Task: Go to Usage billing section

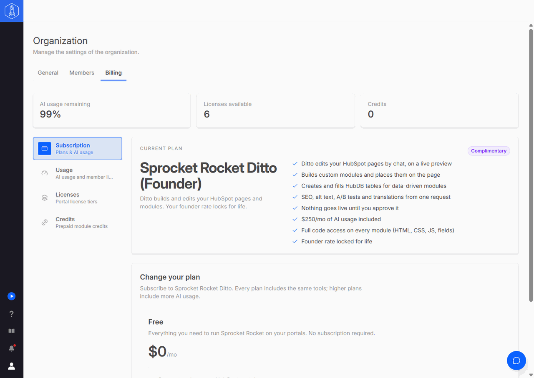Action: point(78,173)
